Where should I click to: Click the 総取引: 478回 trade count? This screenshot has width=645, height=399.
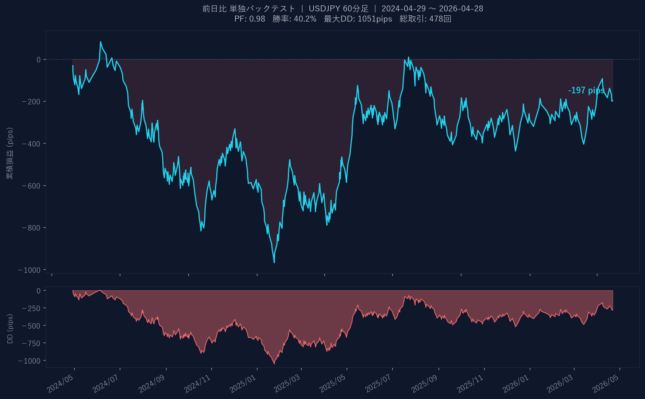[x=425, y=19]
